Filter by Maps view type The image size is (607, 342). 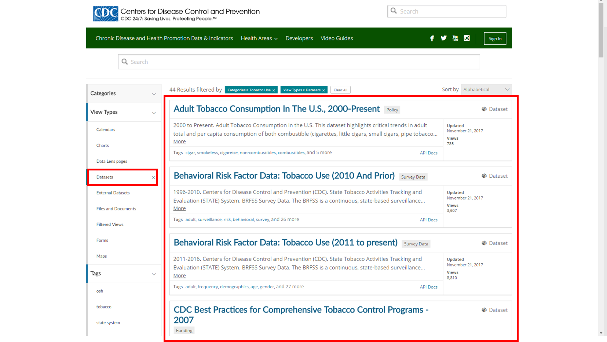tap(102, 256)
